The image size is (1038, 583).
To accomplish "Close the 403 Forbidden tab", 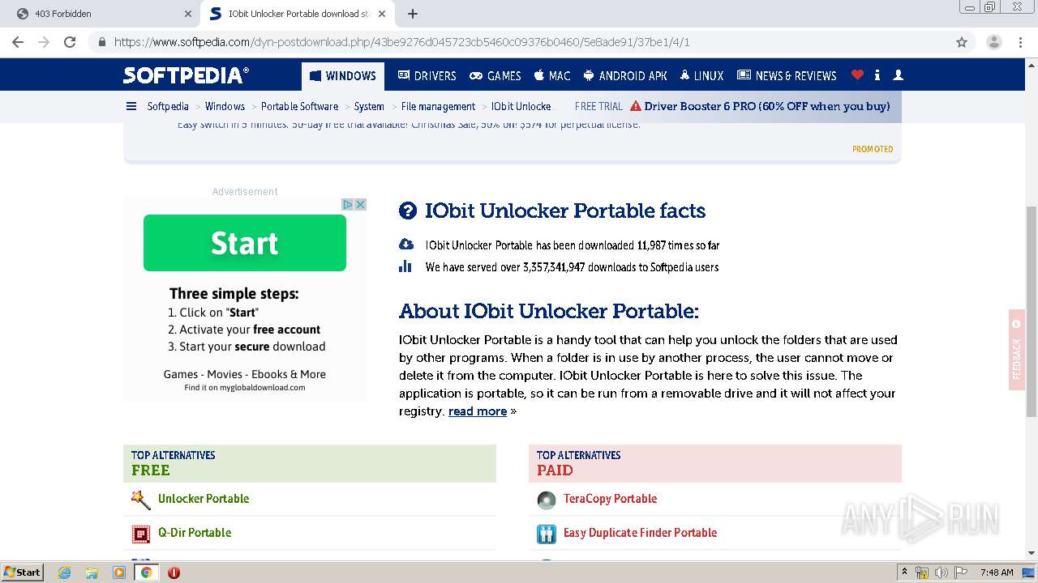I will 188,14.
